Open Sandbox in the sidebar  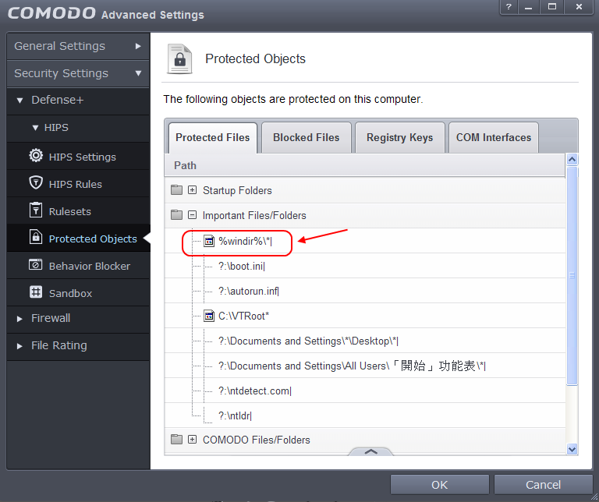click(x=78, y=293)
